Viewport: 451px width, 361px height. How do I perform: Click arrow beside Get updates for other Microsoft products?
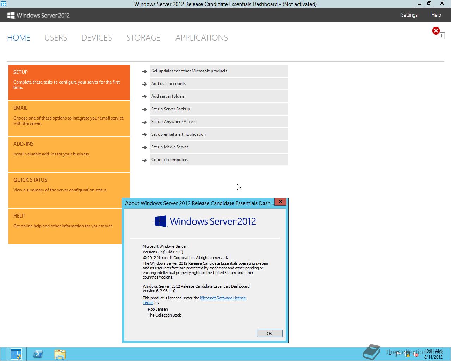144,71
